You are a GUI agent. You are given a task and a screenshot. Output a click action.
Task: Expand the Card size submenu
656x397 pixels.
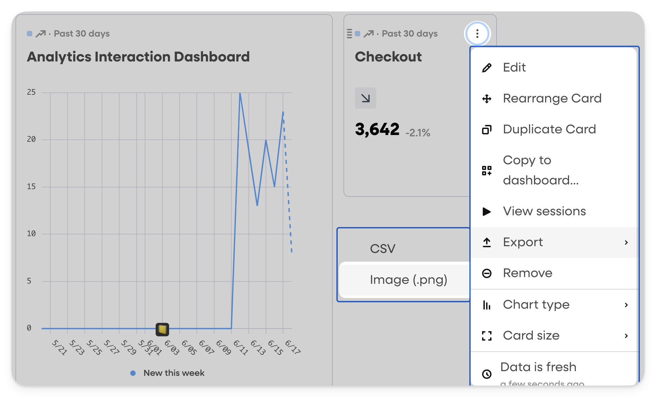[627, 336]
